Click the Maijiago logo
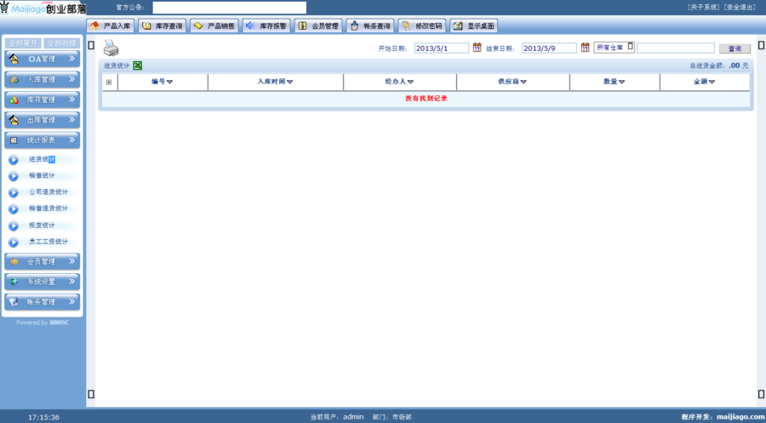Image resolution: width=766 pixels, height=423 pixels. (x=43, y=8)
